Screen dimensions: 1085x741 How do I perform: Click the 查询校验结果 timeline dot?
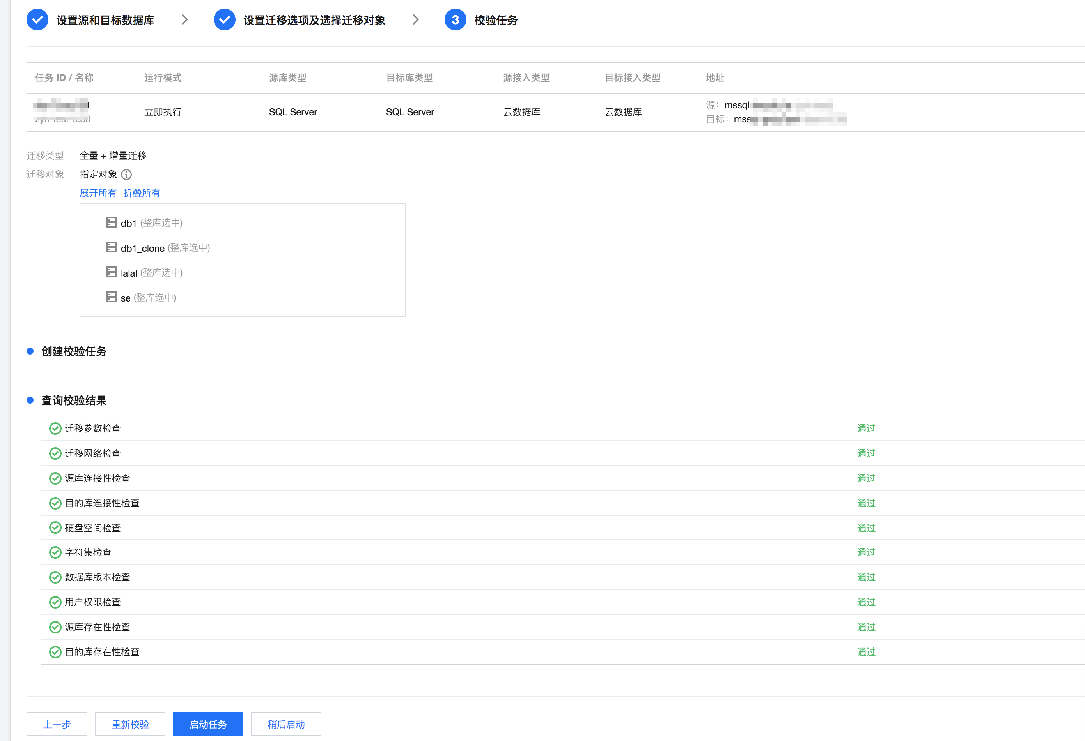tap(30, 400)
